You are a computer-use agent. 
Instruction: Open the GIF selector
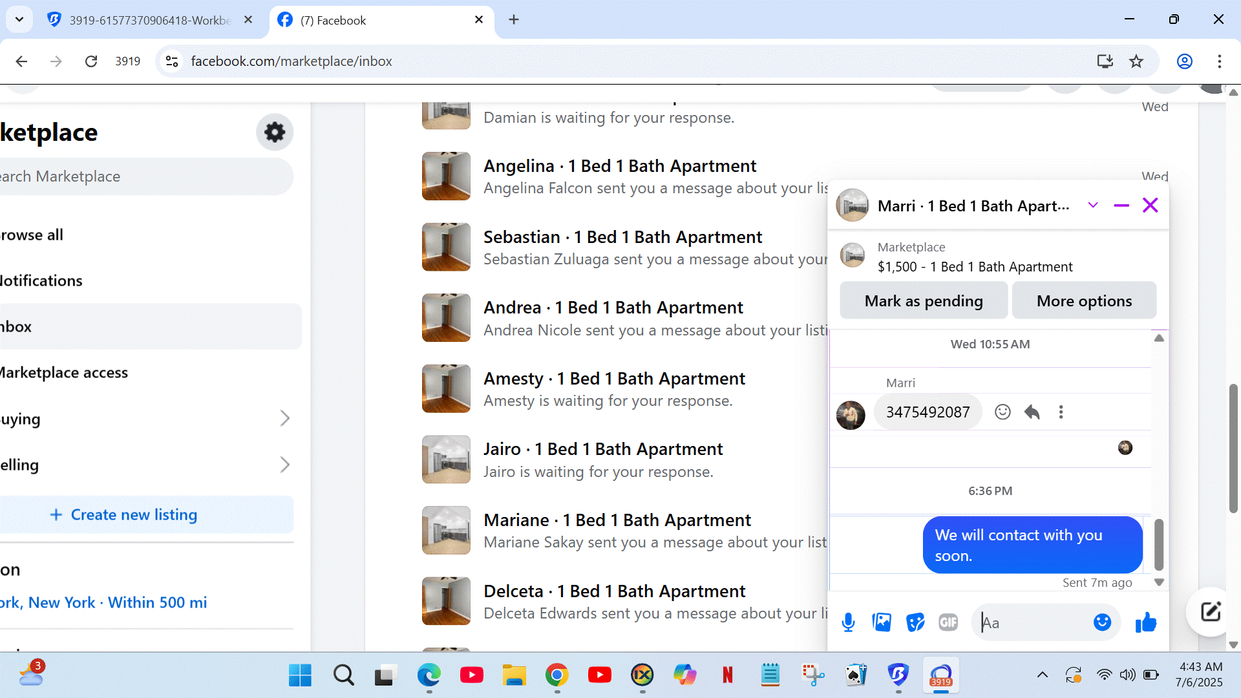[948, 622]
